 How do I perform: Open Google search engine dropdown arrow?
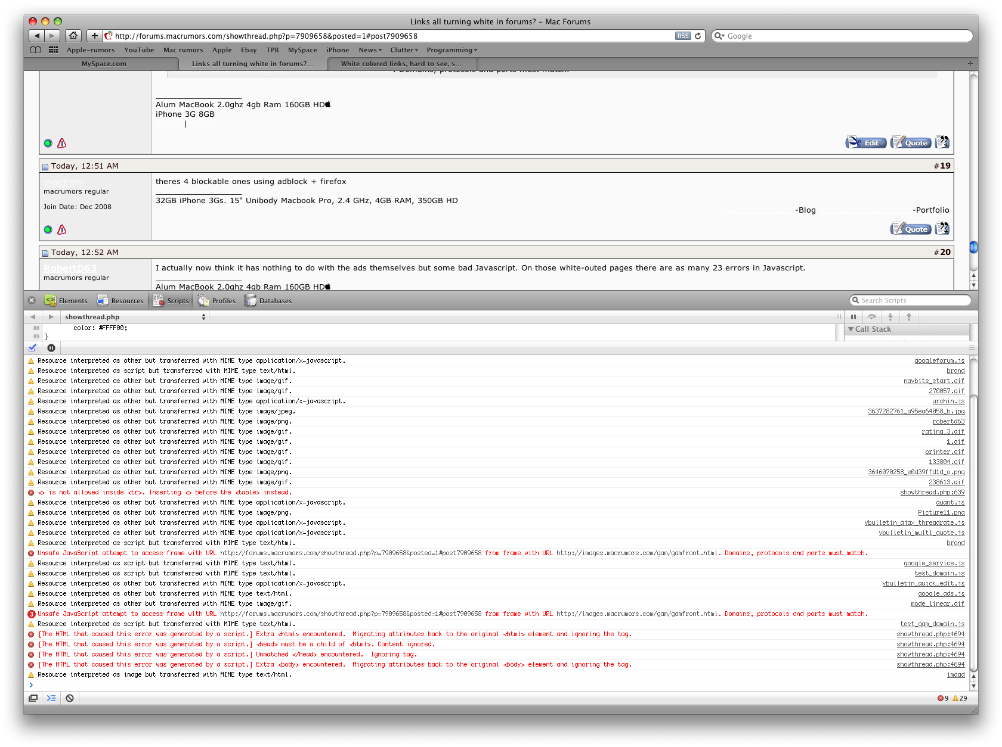click(719, 36)
